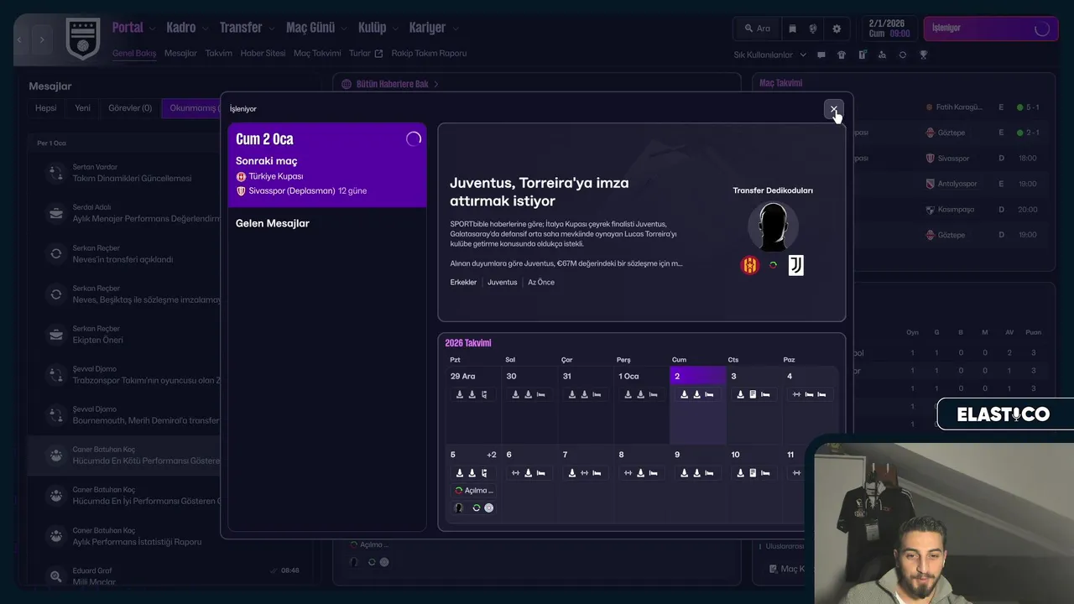Click the Serdal Adalı message icon
This screenshot has width=1074, height=604.
coord(55,213)
